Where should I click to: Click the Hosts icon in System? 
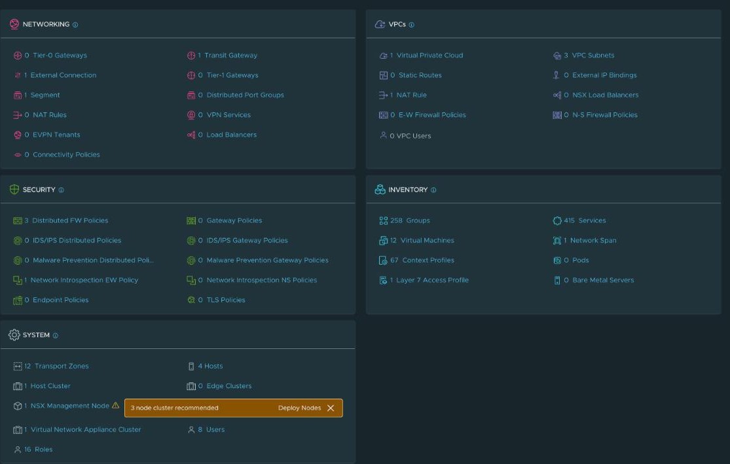pyautogui.click(x=191, y=367)
